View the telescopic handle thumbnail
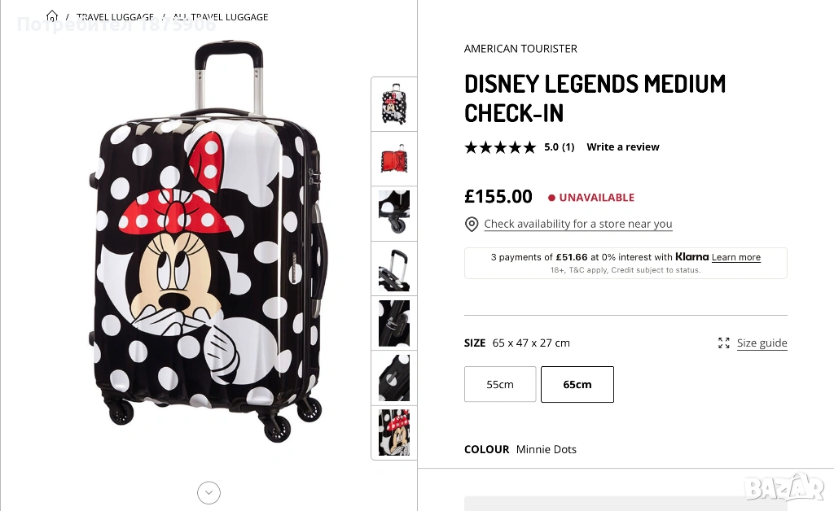The image size is (834, 511). click(x=394, y=268)
